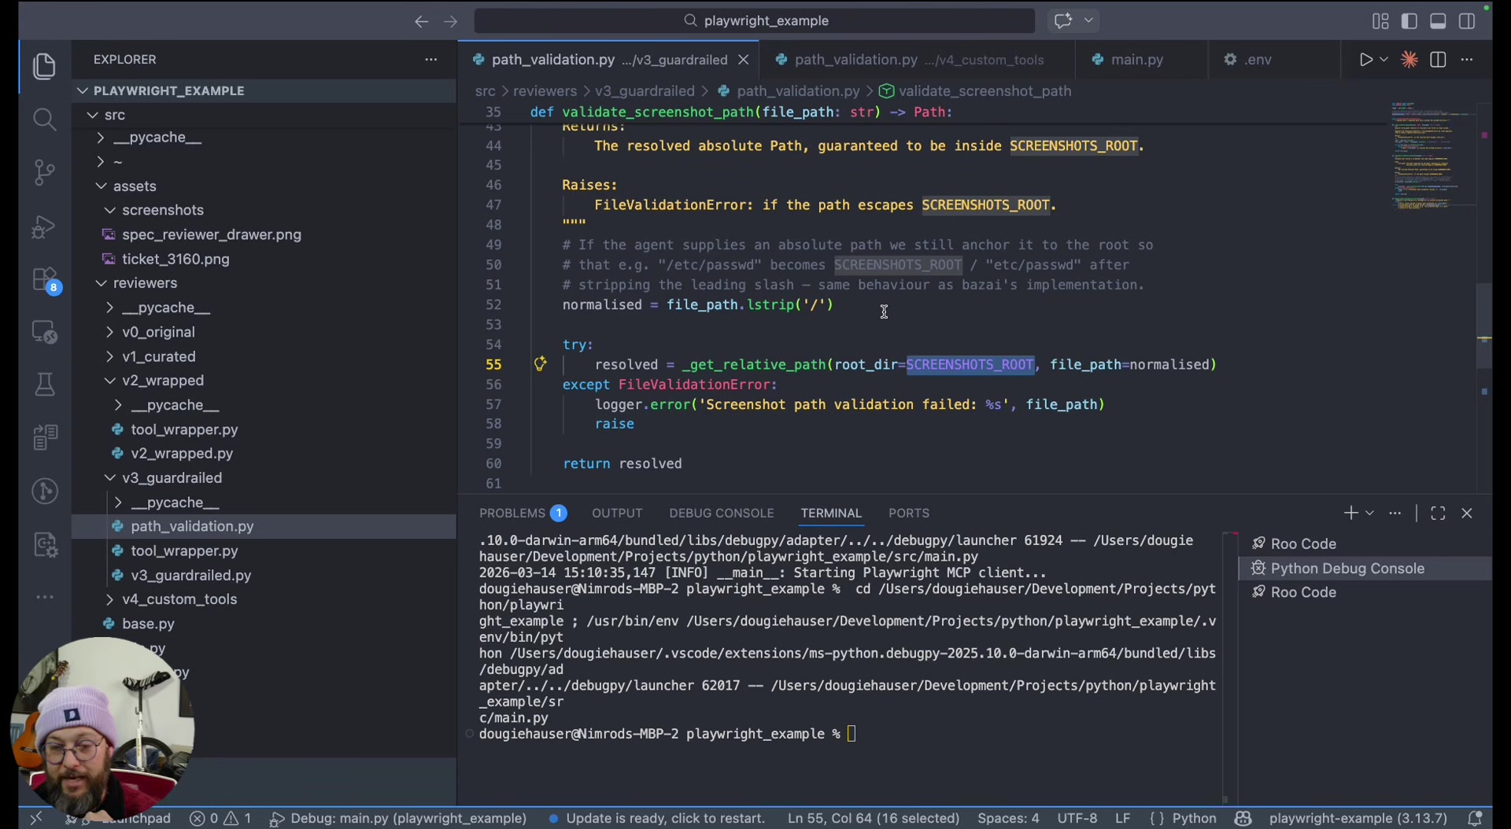Open the Extensions view showing 8 updates
Screen dimensions: 1511x829
45,279
